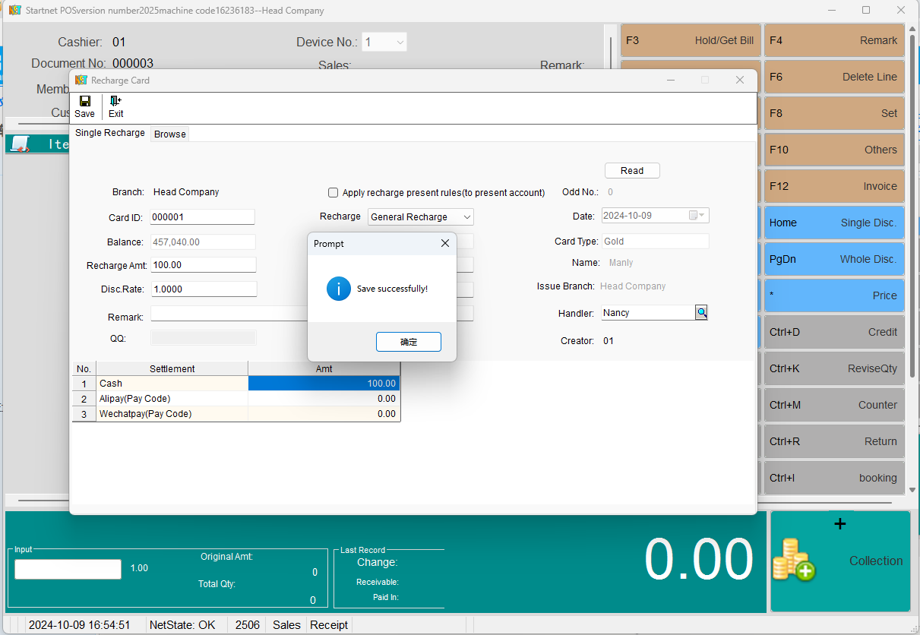Click the Sales status bar entry

(286, 625)
